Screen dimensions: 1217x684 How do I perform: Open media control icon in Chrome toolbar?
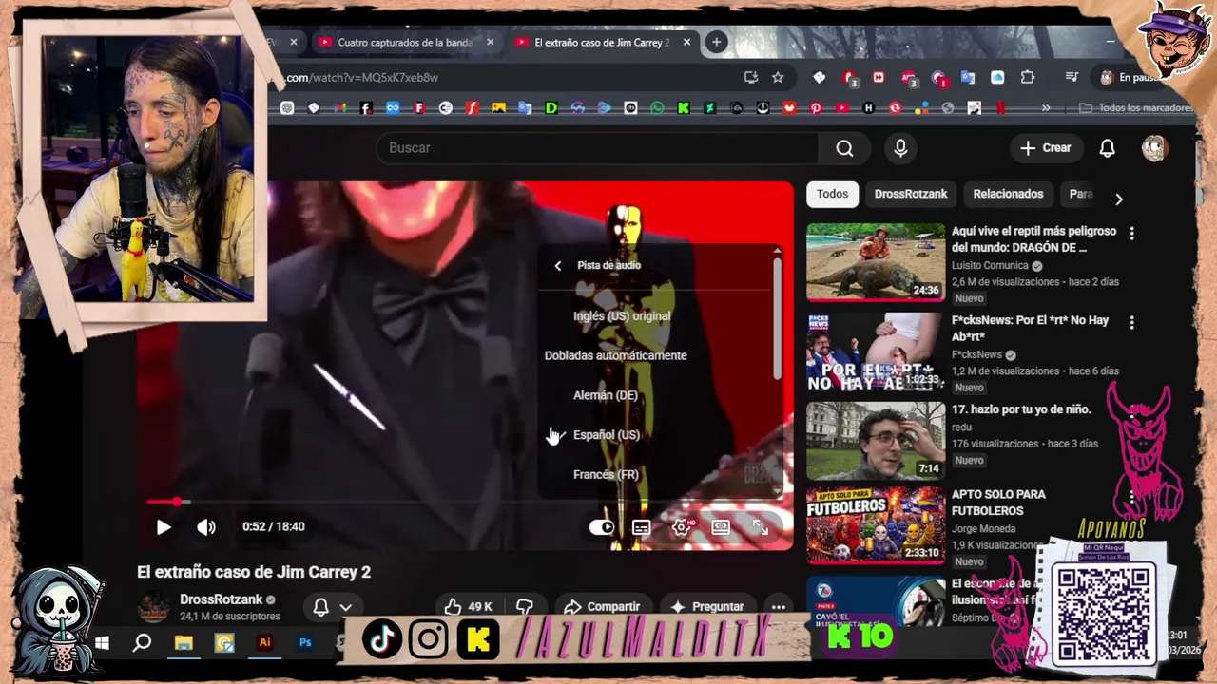click(x=1072, y=77)
